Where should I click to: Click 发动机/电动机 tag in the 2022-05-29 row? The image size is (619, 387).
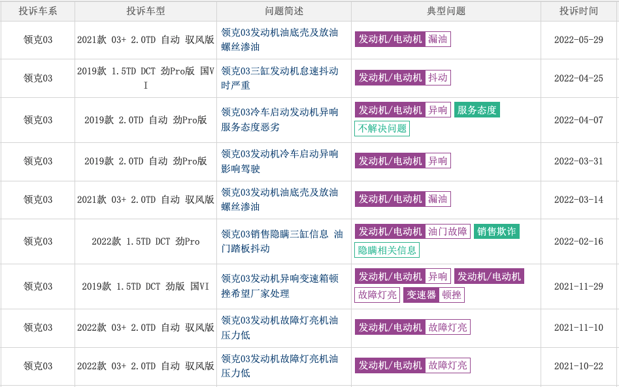(x=390, y=39)
